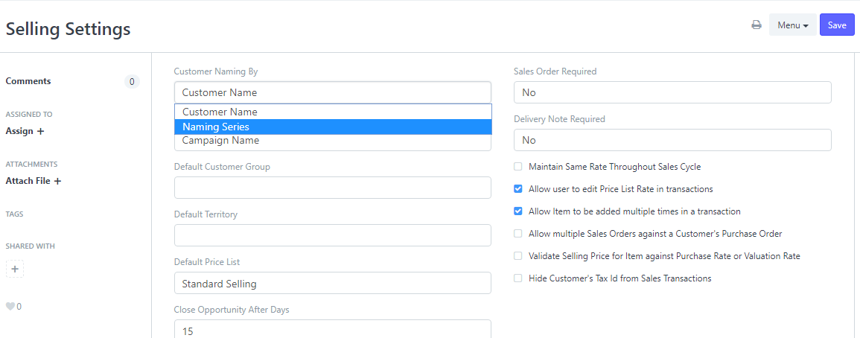This screenshot has height=338, width=860.
Task: Uncheck Allow Item to be added multiple times
Action: pos(517,211)
